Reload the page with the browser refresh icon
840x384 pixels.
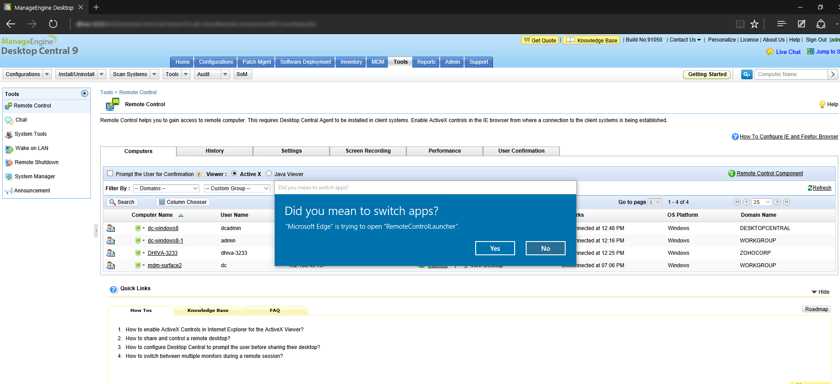(53, 24)
